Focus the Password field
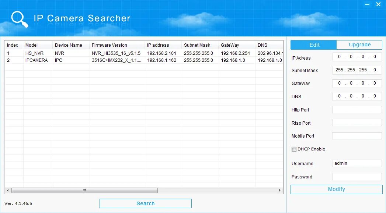The height and width of the screenshot is (213, 386). (357, 176)
